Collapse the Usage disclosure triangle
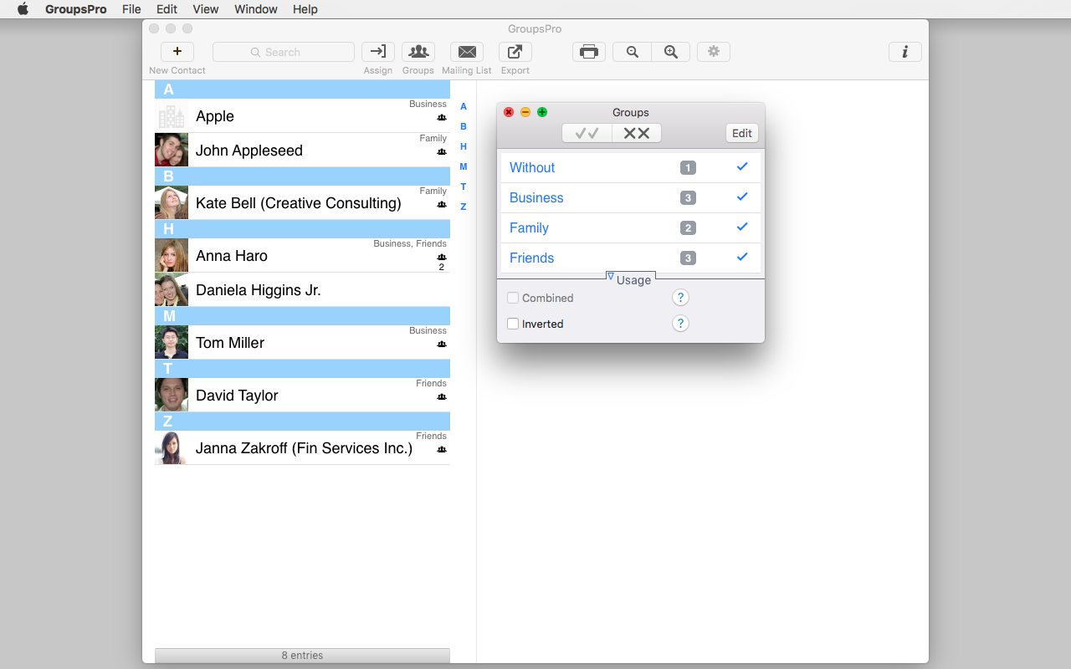 point(611,277)
